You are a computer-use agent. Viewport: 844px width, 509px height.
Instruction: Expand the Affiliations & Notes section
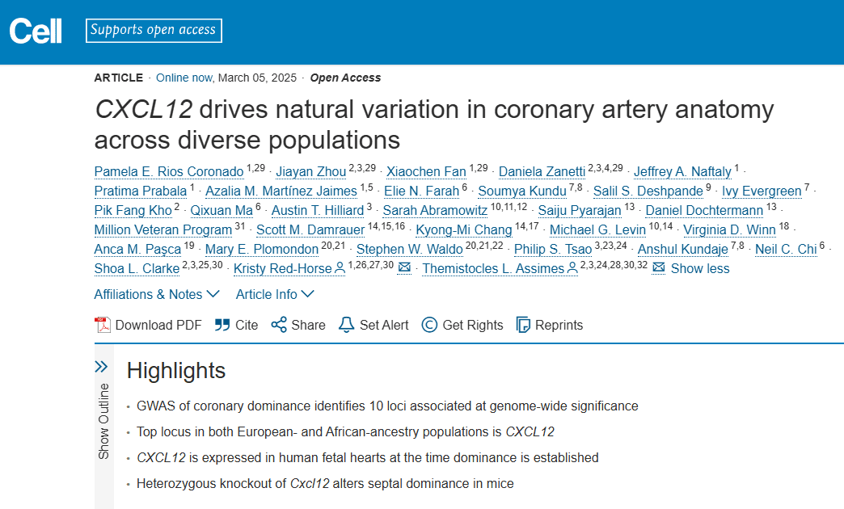click(x=157, y=294)
